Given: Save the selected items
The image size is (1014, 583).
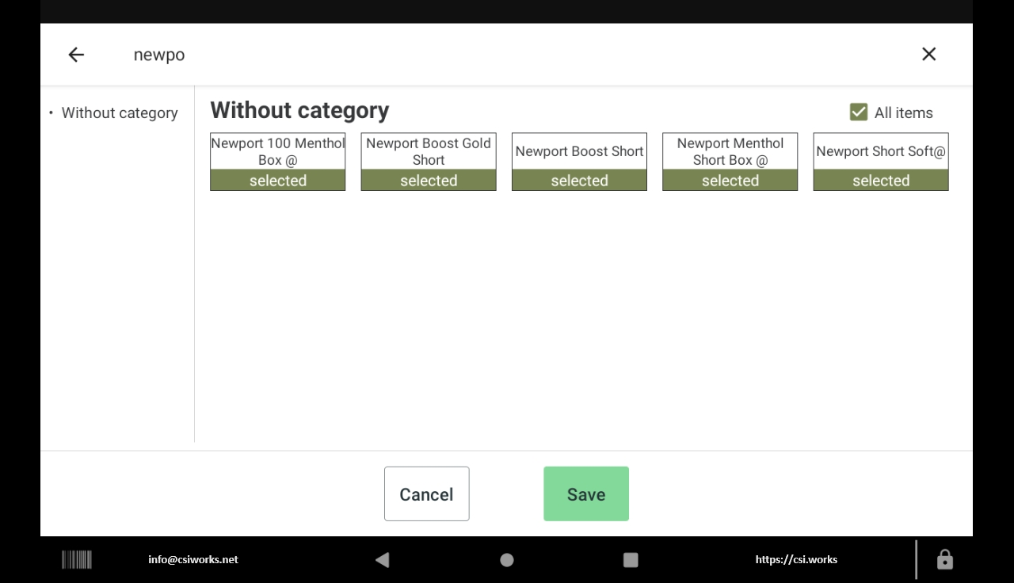Looking at the screenshot, I should 586,493.
